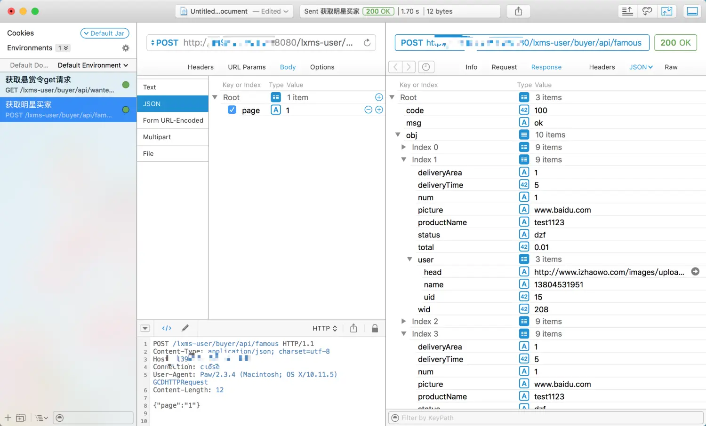Open the Default Environment selector

(x=93, y=65)
